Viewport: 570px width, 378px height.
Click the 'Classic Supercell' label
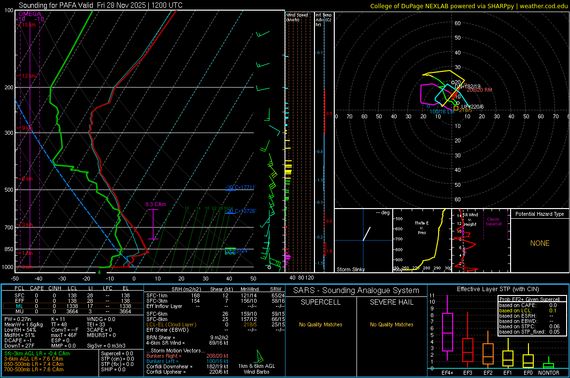pyautogui.click(x=493, y=222)
